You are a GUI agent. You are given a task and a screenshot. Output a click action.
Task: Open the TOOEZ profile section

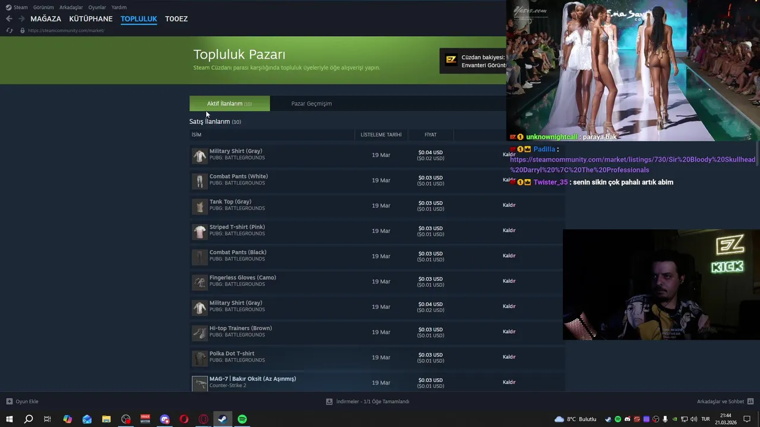coord(176,19)
